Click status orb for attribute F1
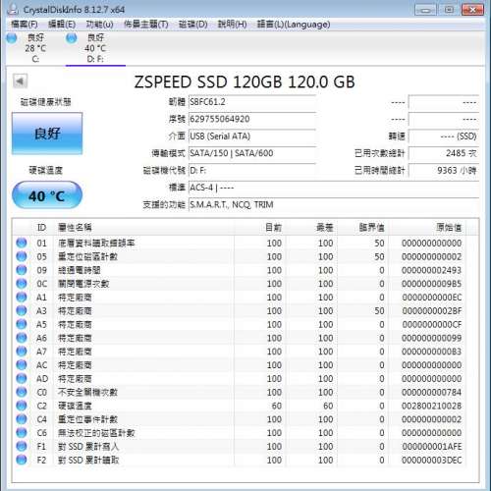This screenshot has height=491, width=491. [22, 446]
